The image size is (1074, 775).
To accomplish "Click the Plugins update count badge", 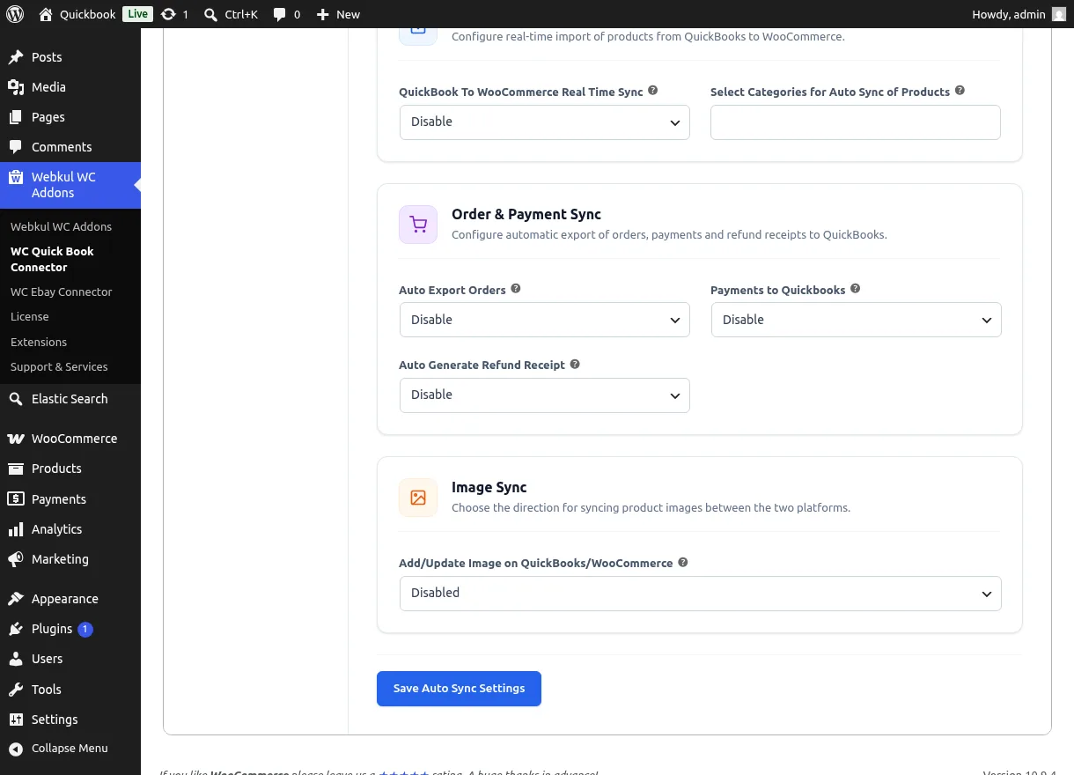I will coord(85,629).
